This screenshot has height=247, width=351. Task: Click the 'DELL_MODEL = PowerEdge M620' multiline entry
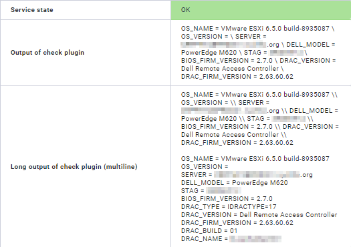(x=235, y=183)
